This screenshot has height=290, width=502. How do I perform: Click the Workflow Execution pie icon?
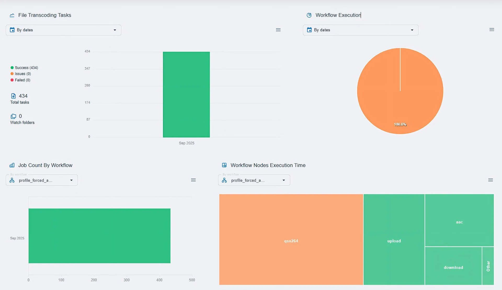pos(309,15)
